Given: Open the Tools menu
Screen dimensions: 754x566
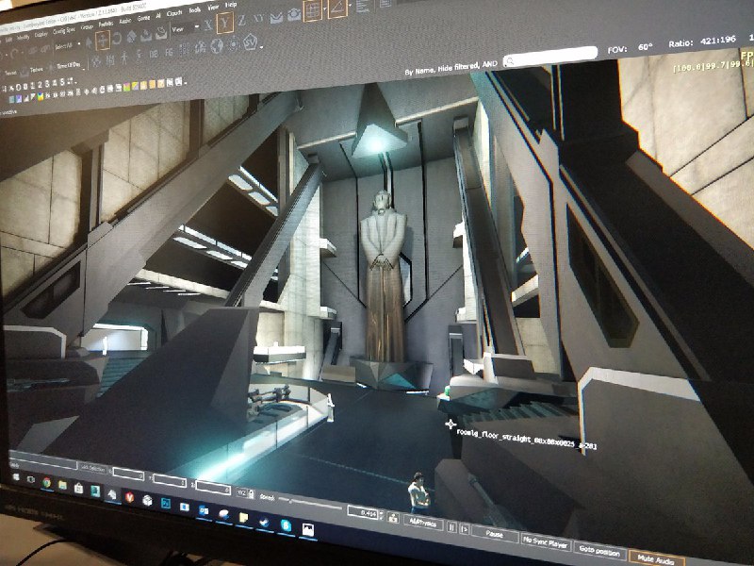Looking at the screenshot, I should click(x=195, y=10).
